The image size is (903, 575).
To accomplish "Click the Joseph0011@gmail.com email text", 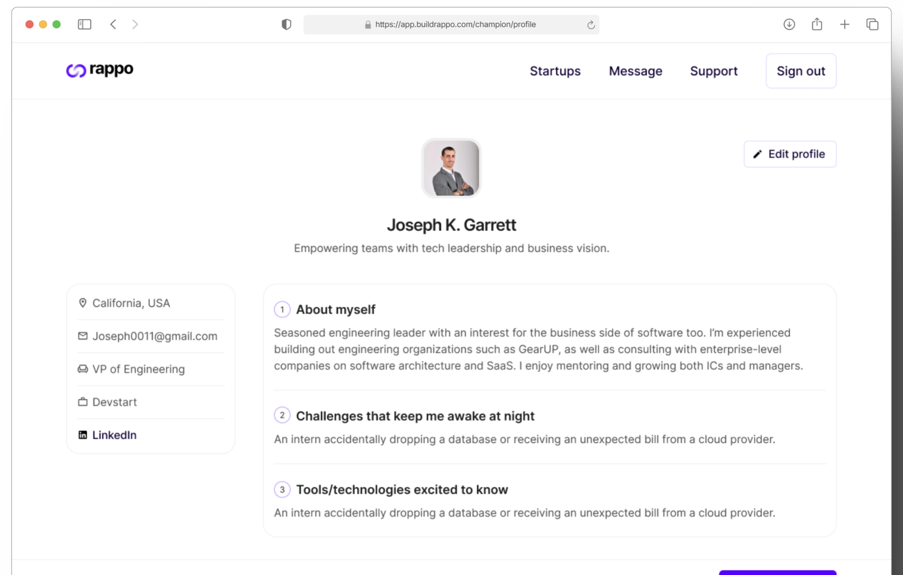I will tap(155, 336).
